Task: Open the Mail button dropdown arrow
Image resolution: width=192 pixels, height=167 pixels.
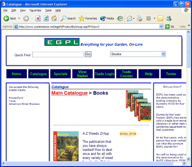Action: pos(134,19)
